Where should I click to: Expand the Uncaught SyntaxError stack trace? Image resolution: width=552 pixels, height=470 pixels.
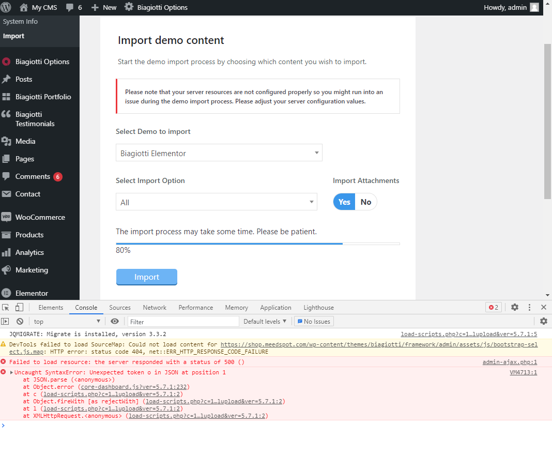11,372
